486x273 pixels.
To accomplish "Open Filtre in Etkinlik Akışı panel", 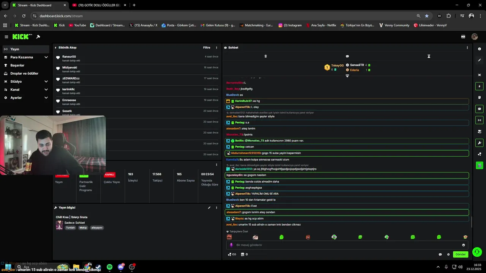I will pyautogui.click(x=207, y=47).
